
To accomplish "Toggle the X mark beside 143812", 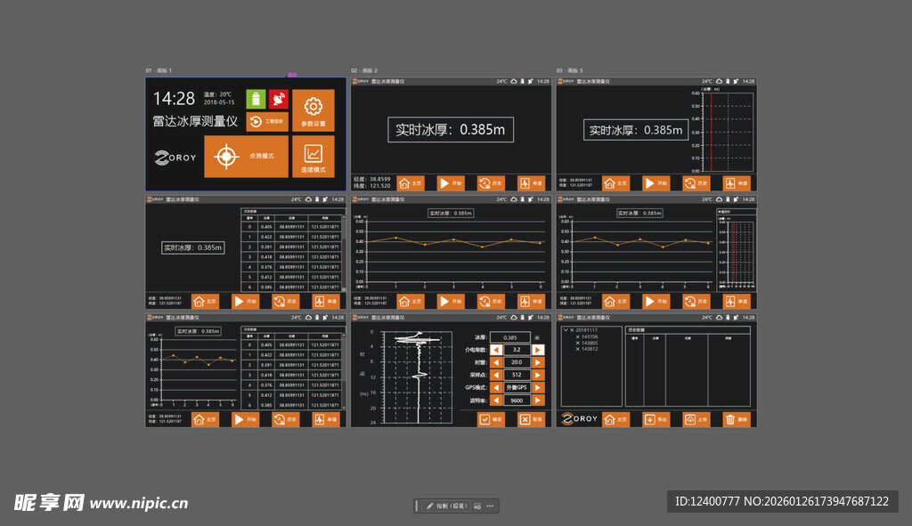I will [x=578, y=349].
